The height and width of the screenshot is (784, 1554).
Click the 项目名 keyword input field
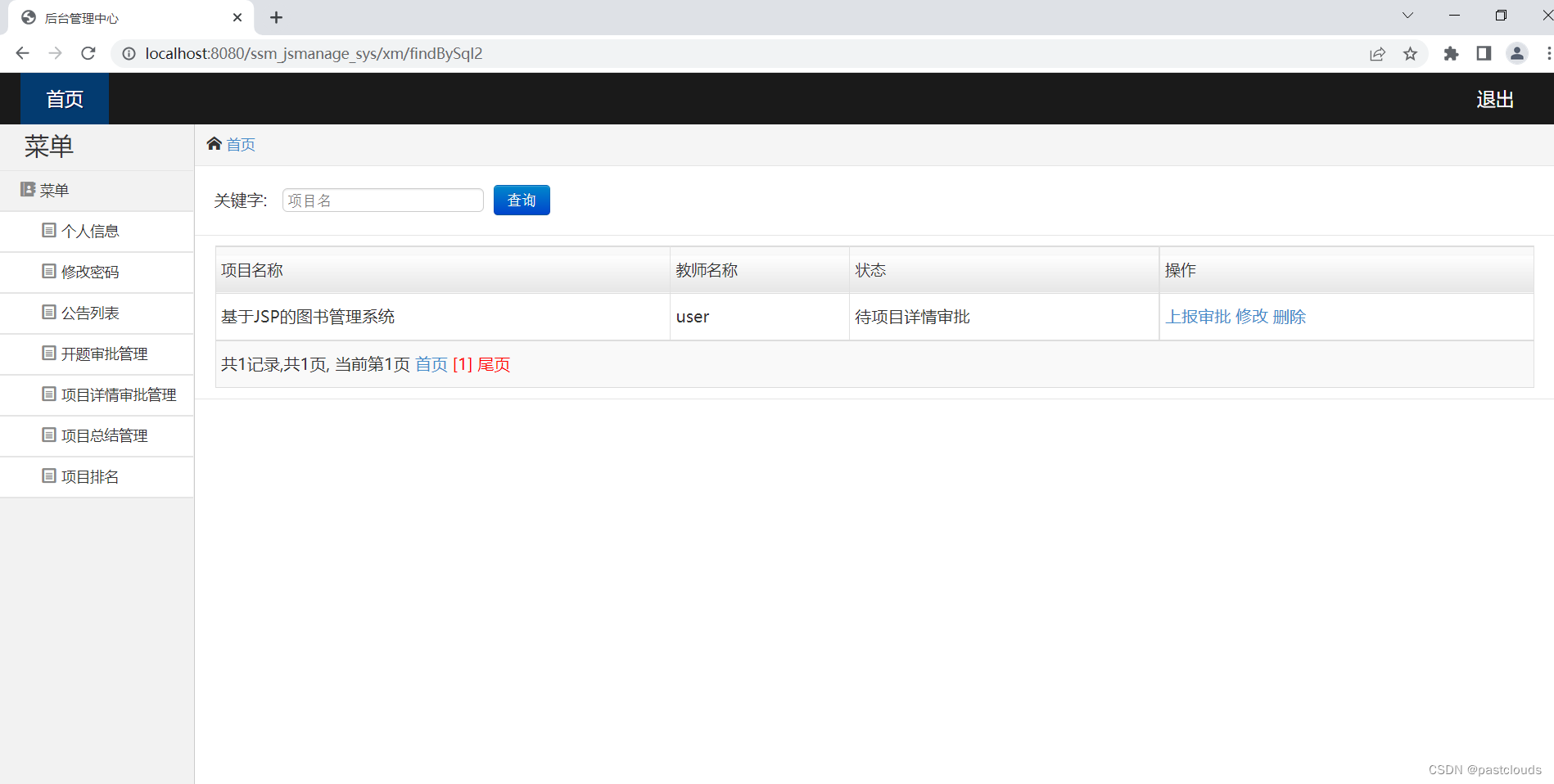[382, 200]
